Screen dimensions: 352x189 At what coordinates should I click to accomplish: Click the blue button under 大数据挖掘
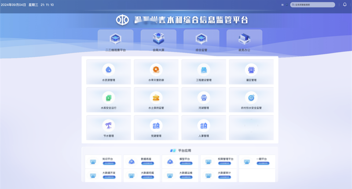click(147, 177)
